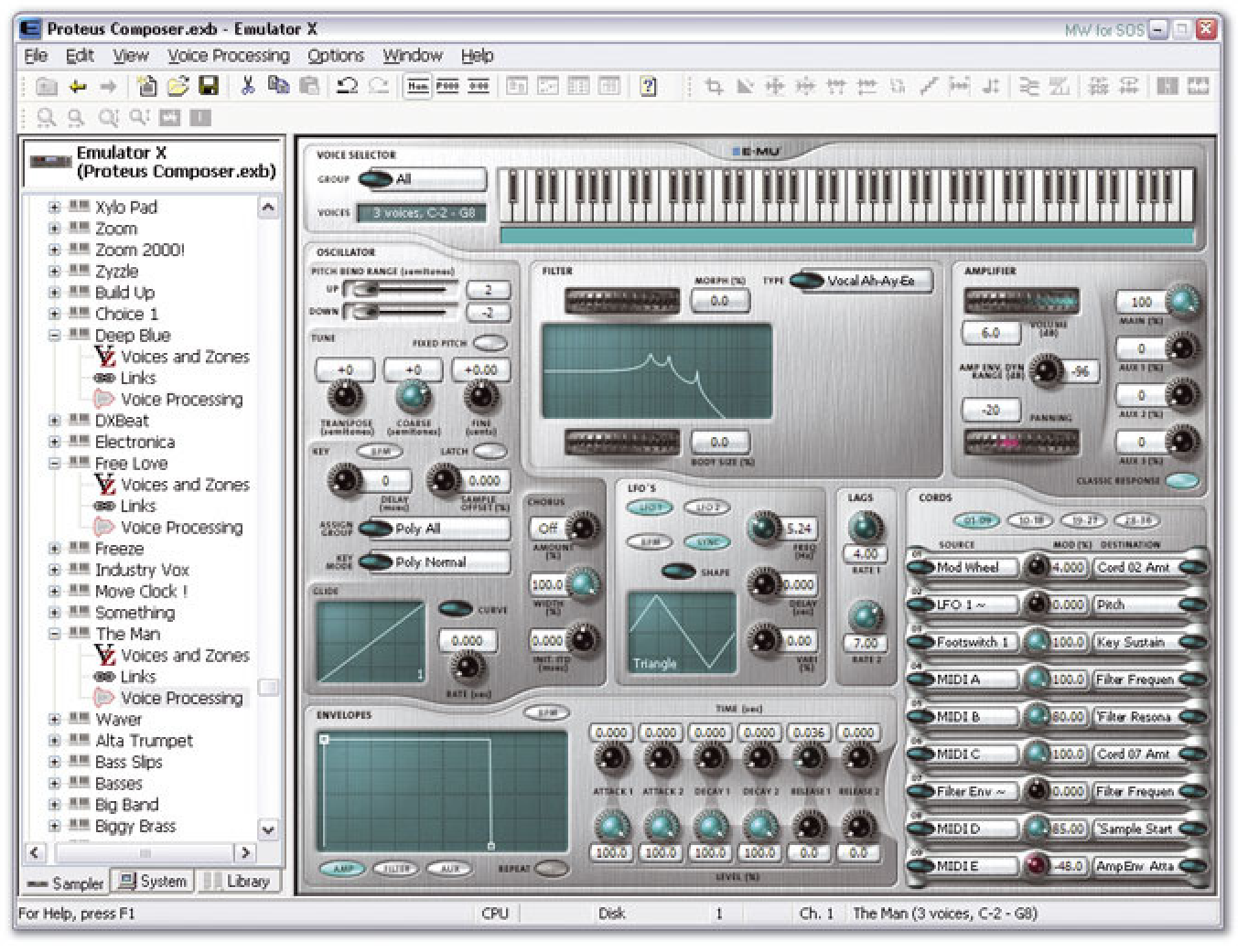This screenshot has height=952, width=1259.
Task: Select the Amp envelope button
Action: click(342, 868)
